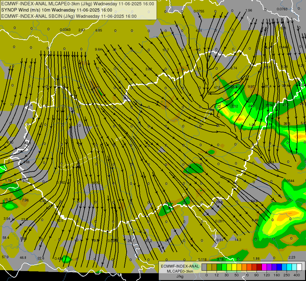
Task: Pick the magenta swatch in the legend
Action: [x=264, y=267]
